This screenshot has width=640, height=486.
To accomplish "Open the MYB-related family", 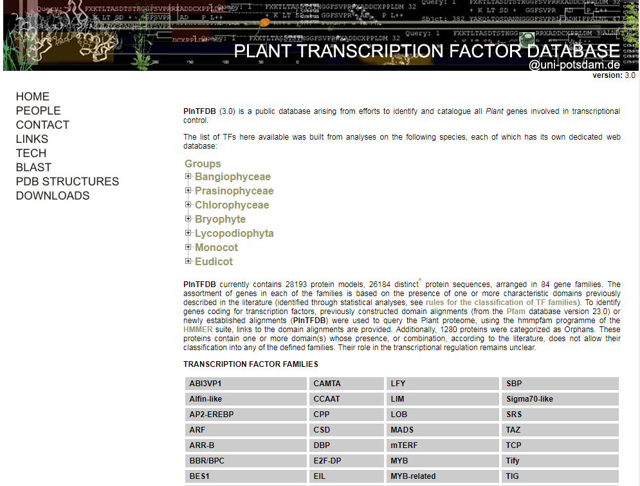I will coord(443,476).
